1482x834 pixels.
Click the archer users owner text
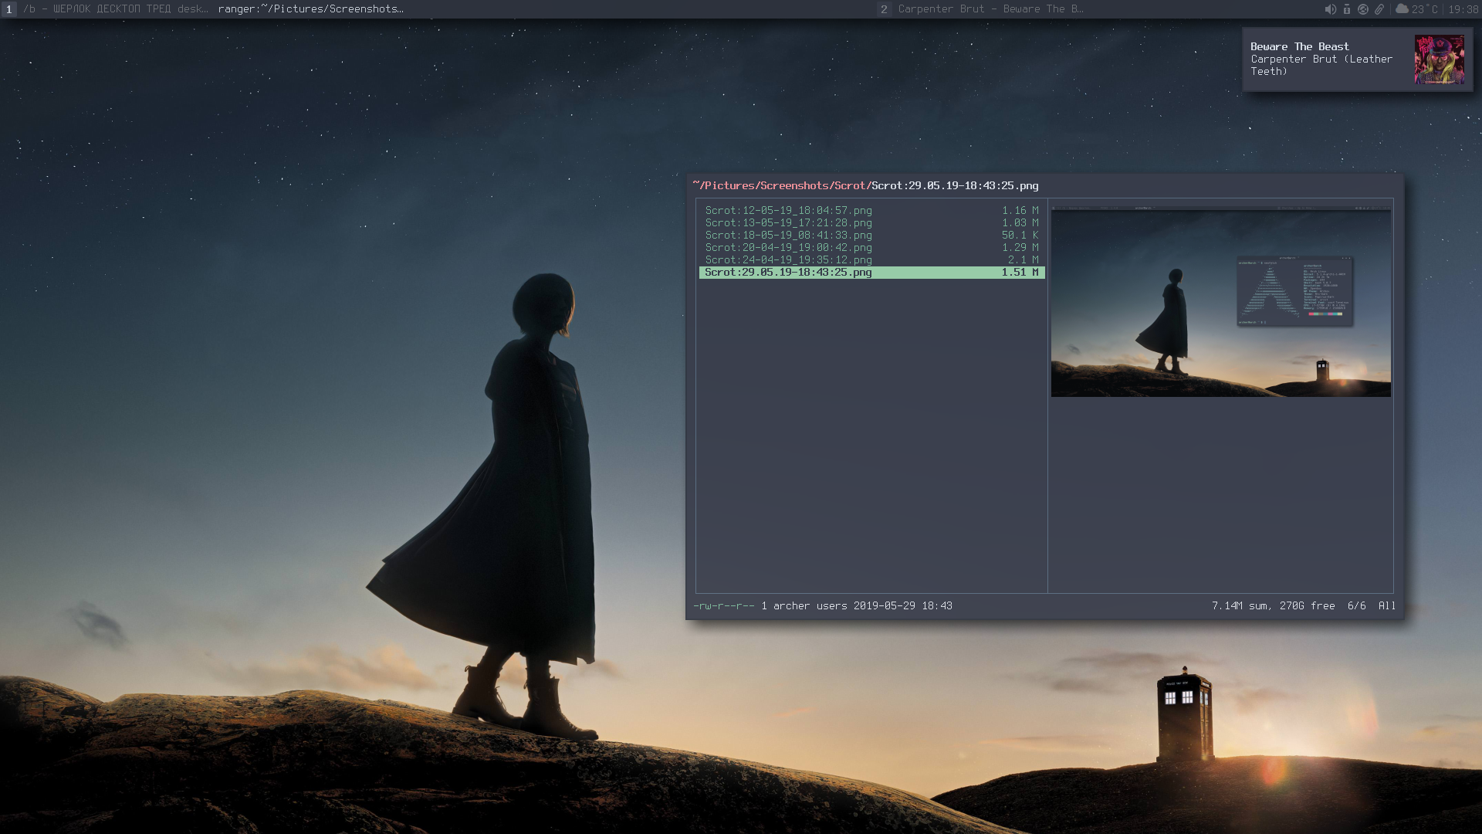(810, 606)
